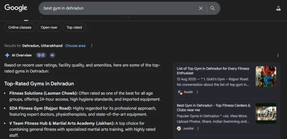
Task: Click the 'AI Overview' label
Action: pyautogui.click(x=22, y=55)
